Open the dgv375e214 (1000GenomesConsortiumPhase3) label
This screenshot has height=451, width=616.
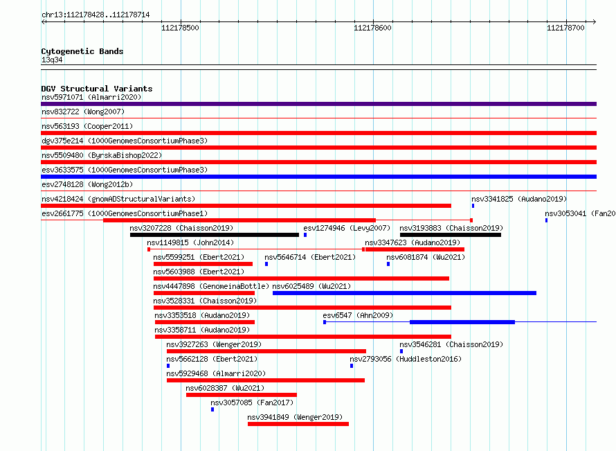125,141
